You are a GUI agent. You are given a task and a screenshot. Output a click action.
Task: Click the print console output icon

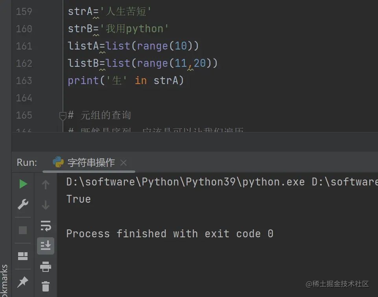click(x=46, y=267)
